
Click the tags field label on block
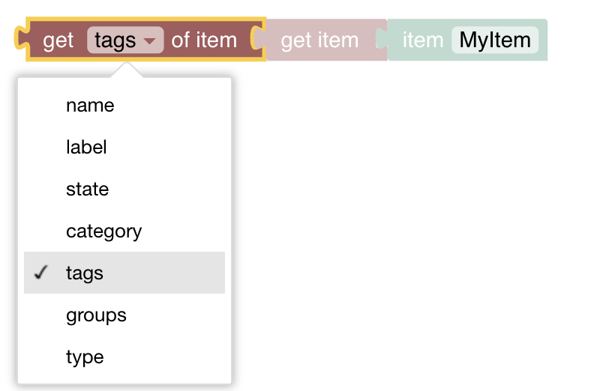coord(115,40)
